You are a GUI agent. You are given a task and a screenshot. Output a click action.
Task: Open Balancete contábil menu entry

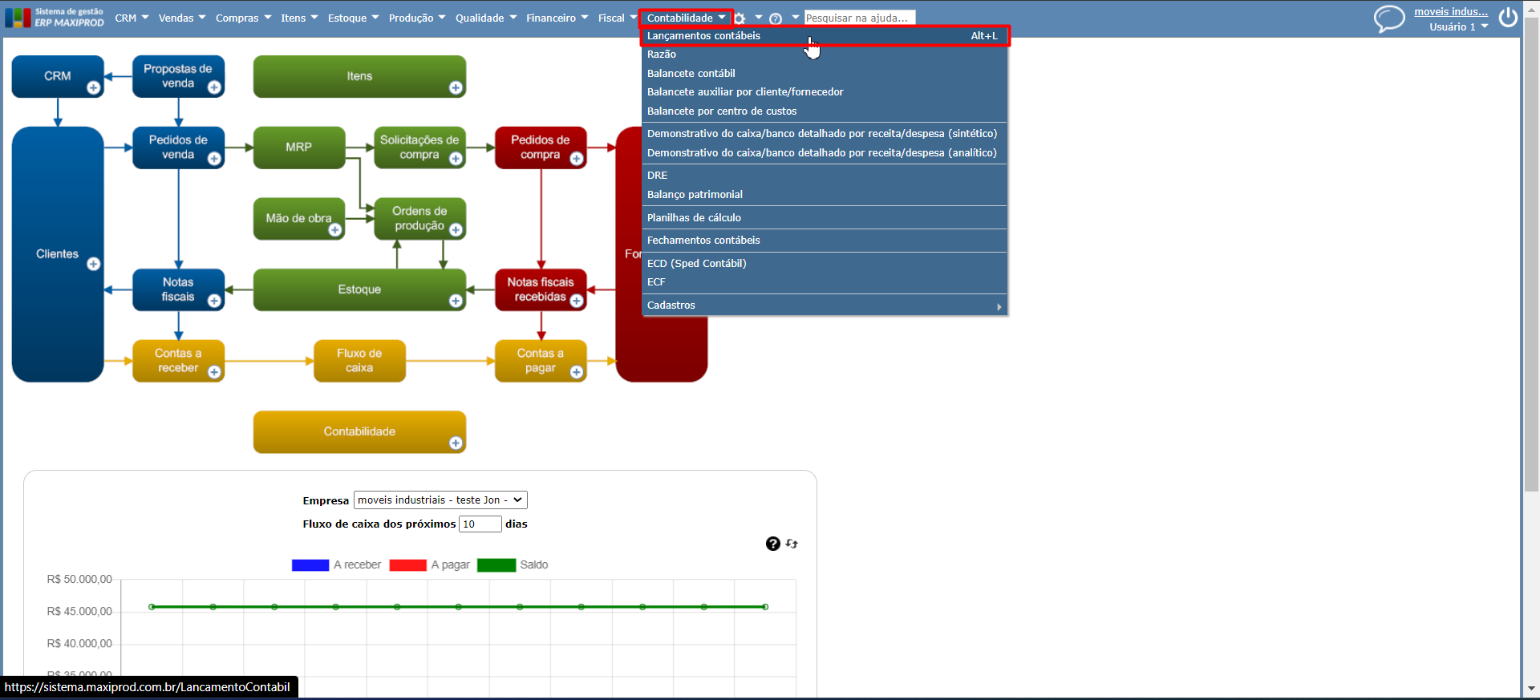(x=825, y=73)
